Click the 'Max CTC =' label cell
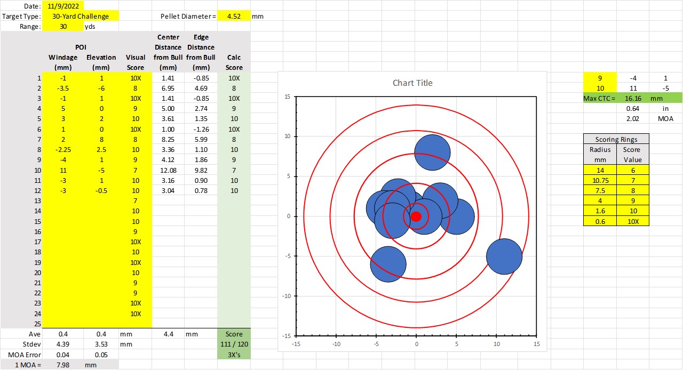Screen dimensions: 683x370 [600, 98]
